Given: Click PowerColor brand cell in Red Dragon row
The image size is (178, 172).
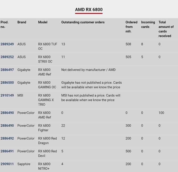Looking at the screenshot, I should coord(26,139).
